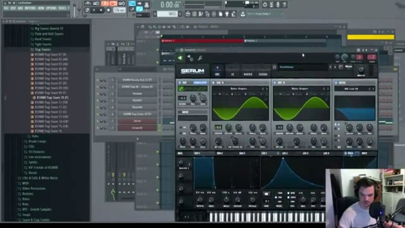Click the save/export icon beside the hint panel
Viewport: 405px width, 228px height.
point(242,14)
